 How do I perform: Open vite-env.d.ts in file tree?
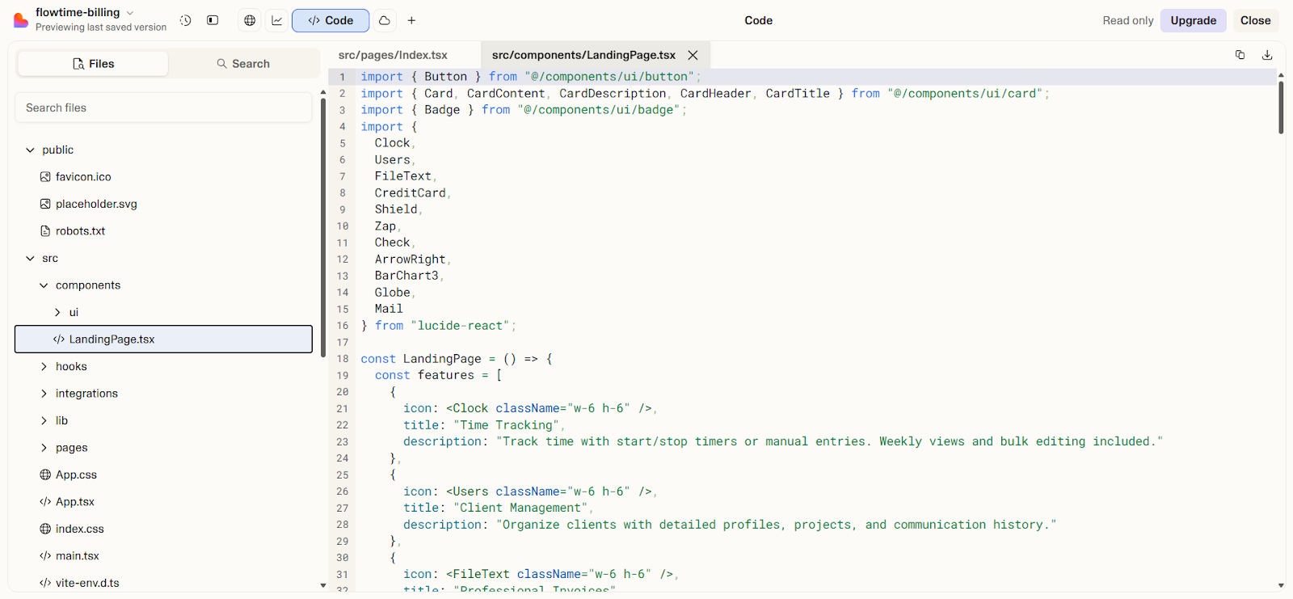pos(87,583)
